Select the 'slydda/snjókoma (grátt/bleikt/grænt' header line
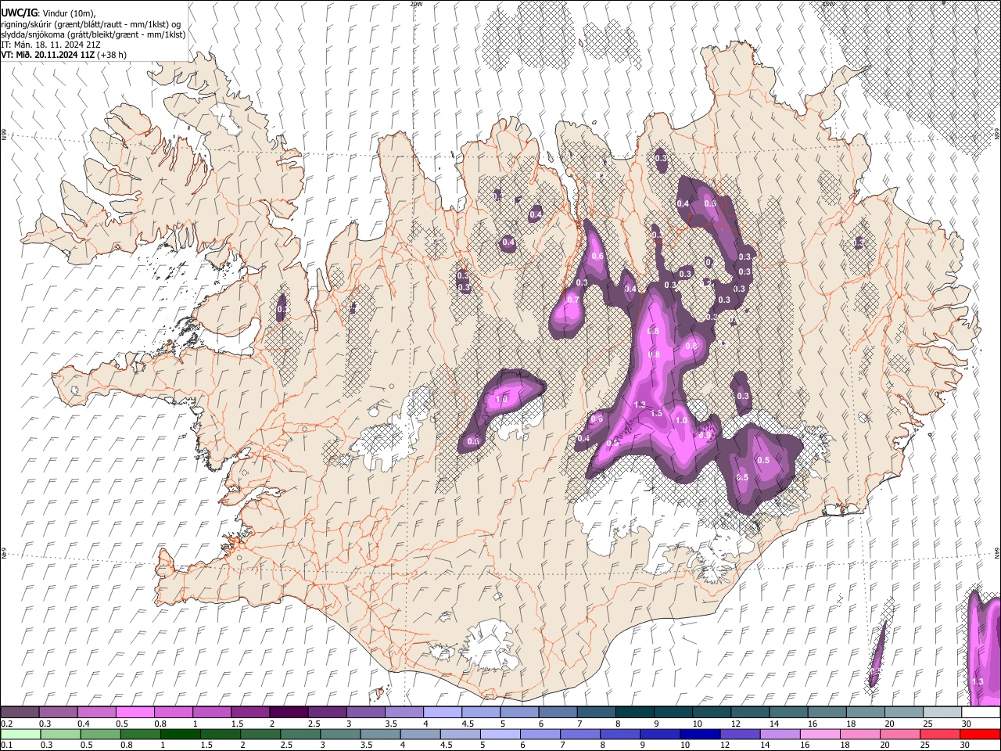This screenshot has height=751, width=1001. [x=93, y=34]
